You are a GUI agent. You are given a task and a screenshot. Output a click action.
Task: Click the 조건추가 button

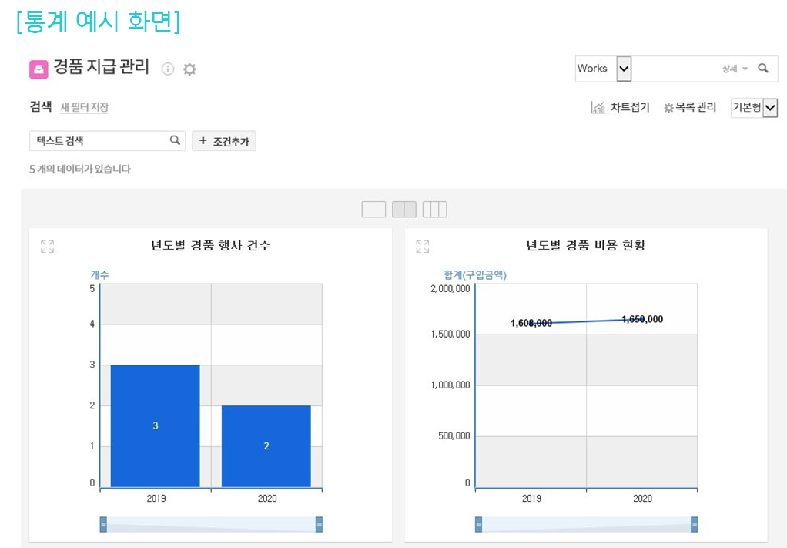[224, 141]
